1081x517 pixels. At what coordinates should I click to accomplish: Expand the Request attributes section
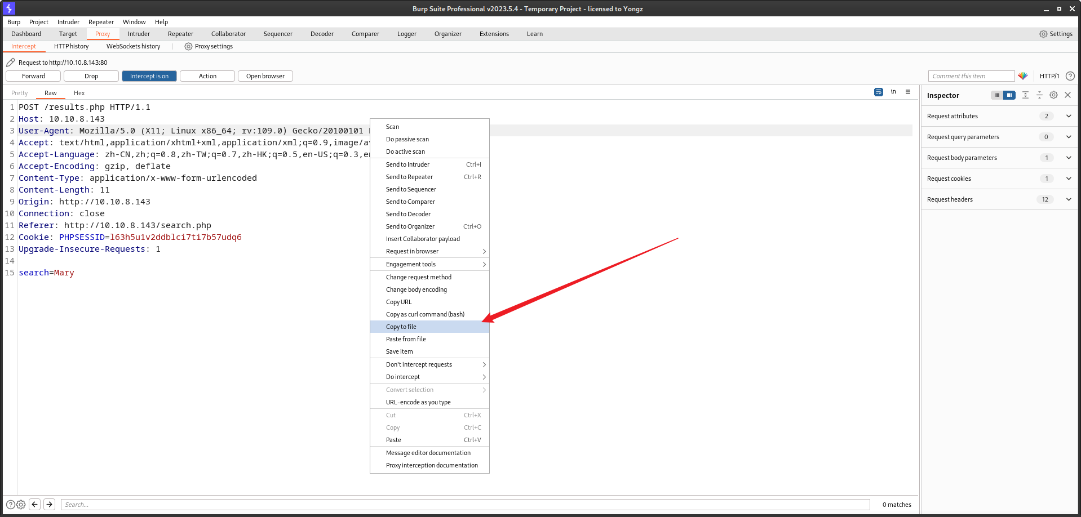[1068, 116]
